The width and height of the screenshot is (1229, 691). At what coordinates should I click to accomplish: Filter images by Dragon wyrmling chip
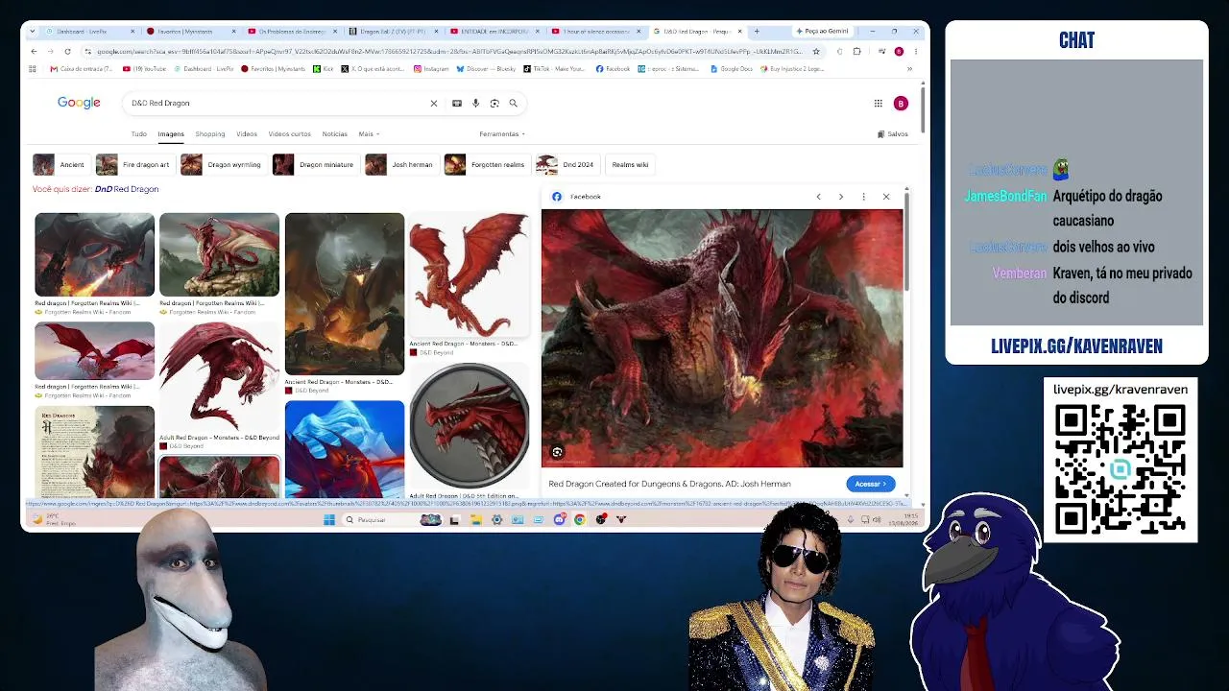pyautogui.click(x=223, y=165)
